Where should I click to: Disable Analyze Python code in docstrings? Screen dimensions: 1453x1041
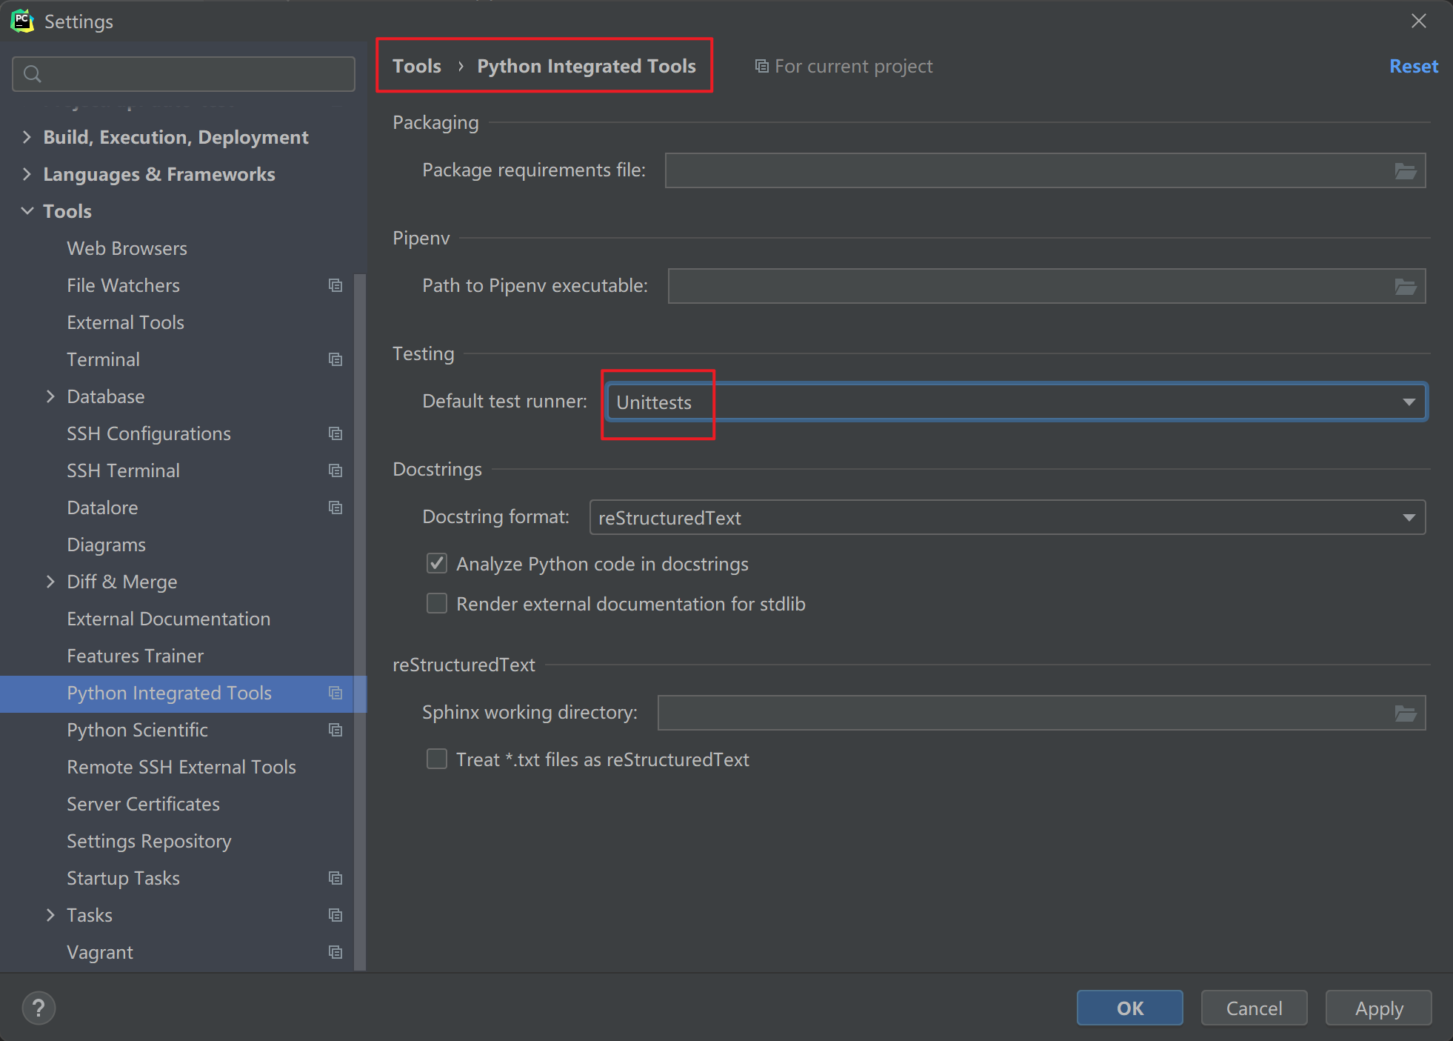437,564
